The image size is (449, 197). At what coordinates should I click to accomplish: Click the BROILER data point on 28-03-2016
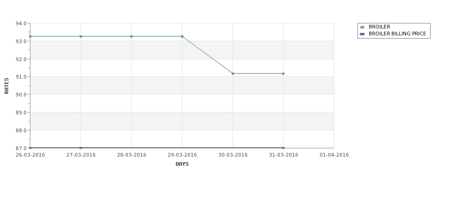coord(131,37)
